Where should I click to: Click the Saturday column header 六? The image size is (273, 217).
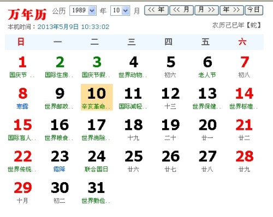242,42
